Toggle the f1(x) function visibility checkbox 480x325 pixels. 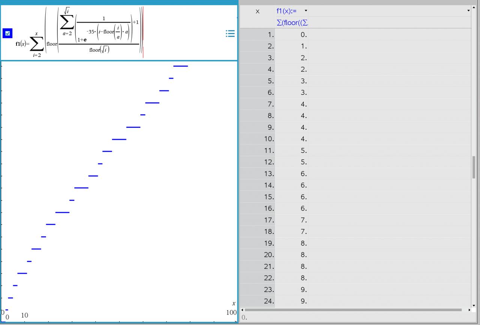pyautogui.click(x=7, y=33)
